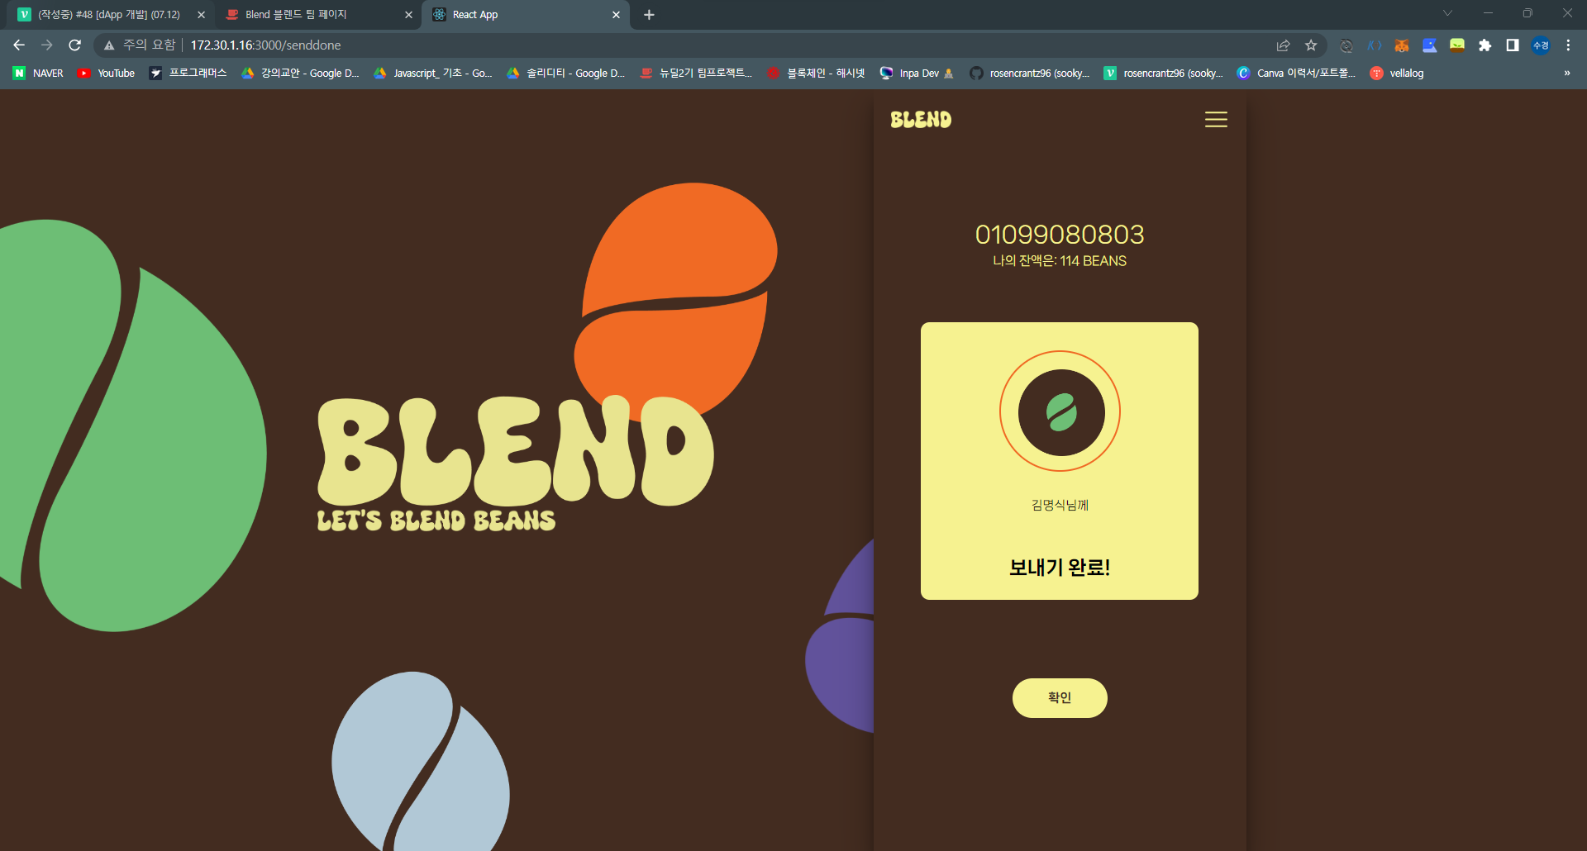Open the 프로그래머스 bookmark
This screenshot has height=851, width=1587.
tap(188, 74)
